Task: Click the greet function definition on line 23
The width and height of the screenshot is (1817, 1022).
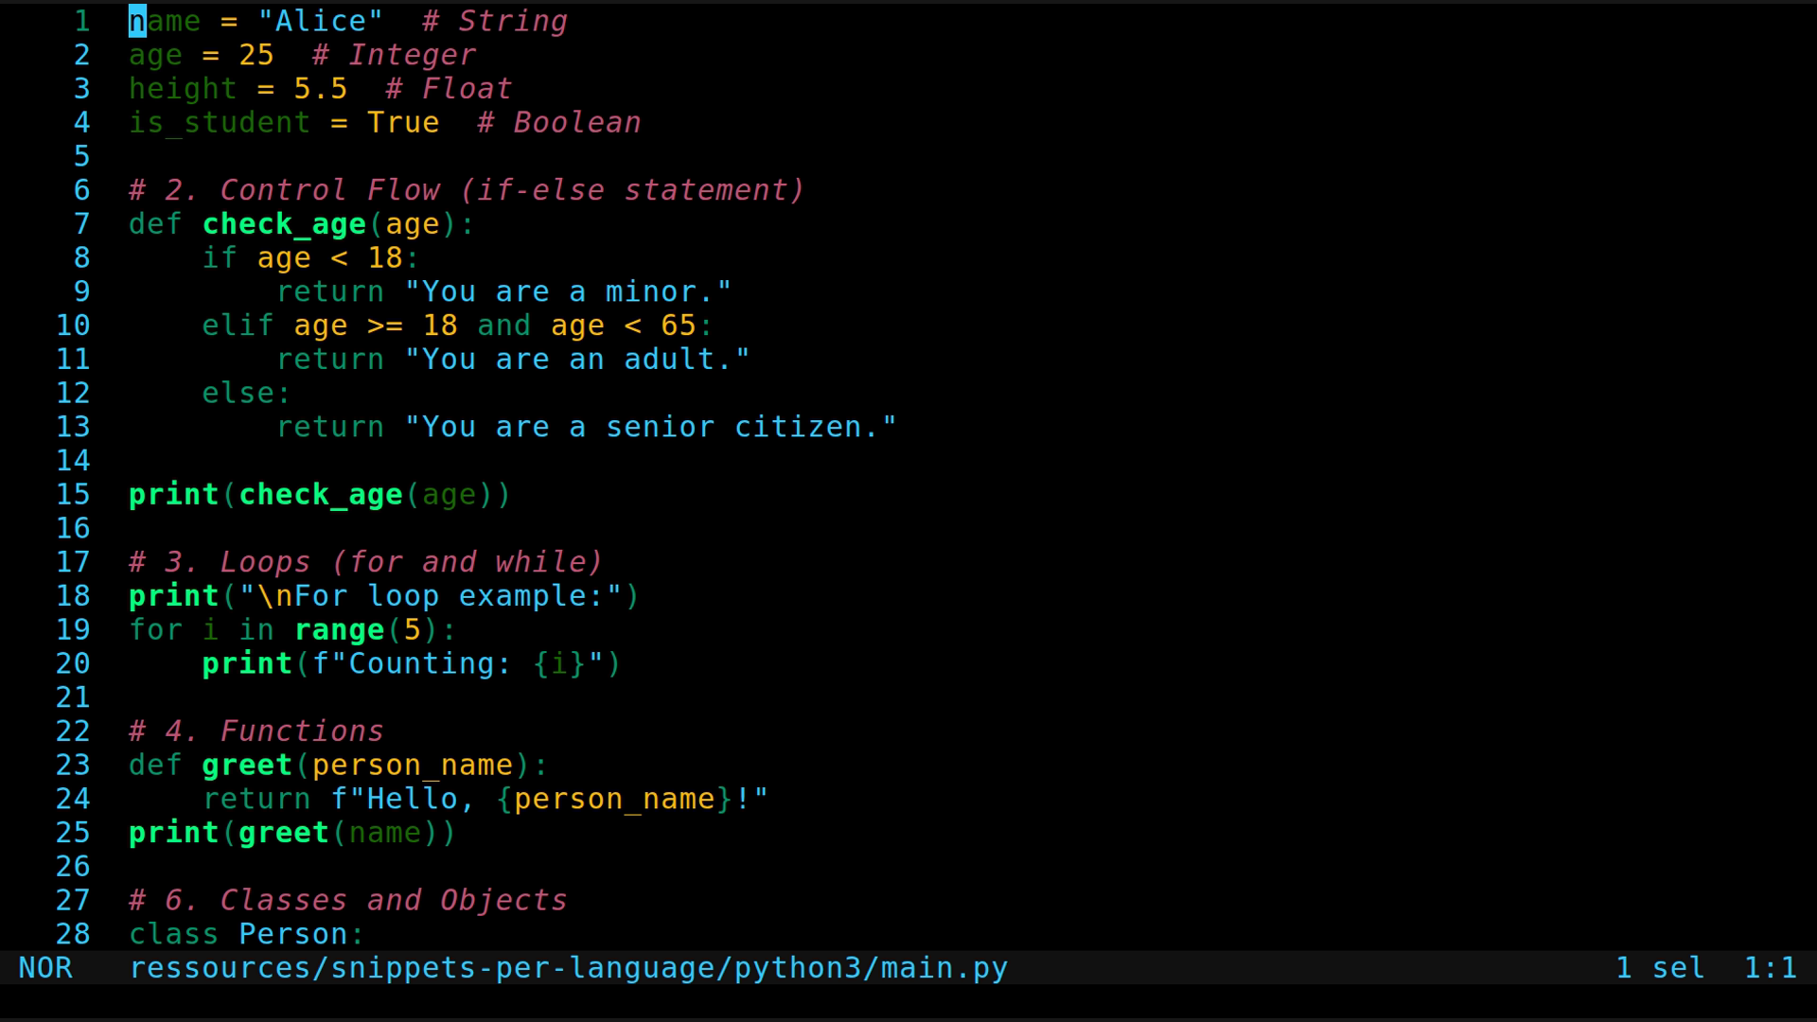Action: pos(245,765)
